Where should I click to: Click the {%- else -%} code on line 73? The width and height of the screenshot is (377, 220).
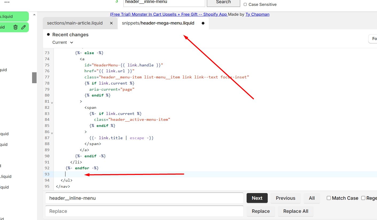(89, 53)
